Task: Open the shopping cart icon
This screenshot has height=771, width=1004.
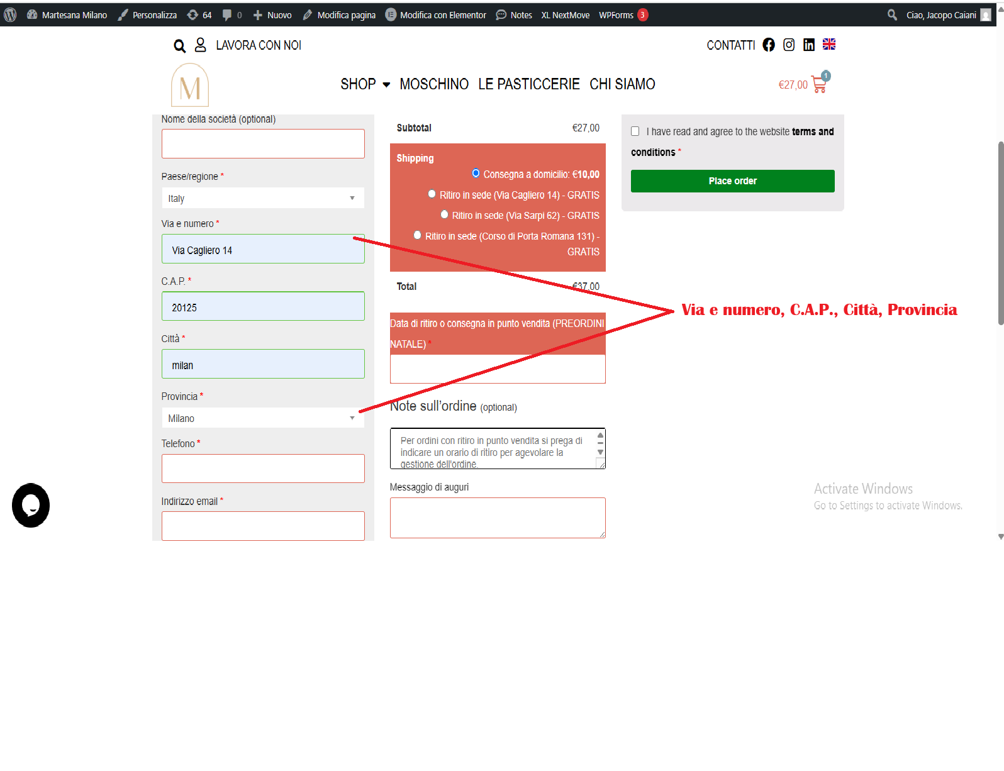Action: (x=820, y=84)
